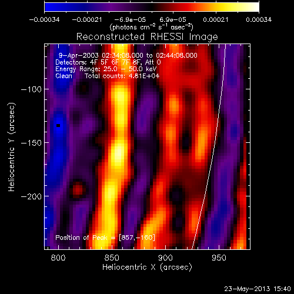The width and height of the screenshot is (294, 294).
Task: Click the 'Detectors: 4F 5F 6F 7F 8F, Att 0' line
Action: coord(108,62)
